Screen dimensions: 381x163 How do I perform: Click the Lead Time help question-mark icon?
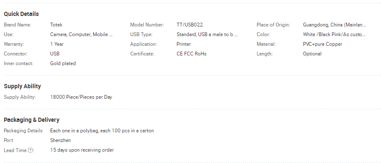[30, 150]
